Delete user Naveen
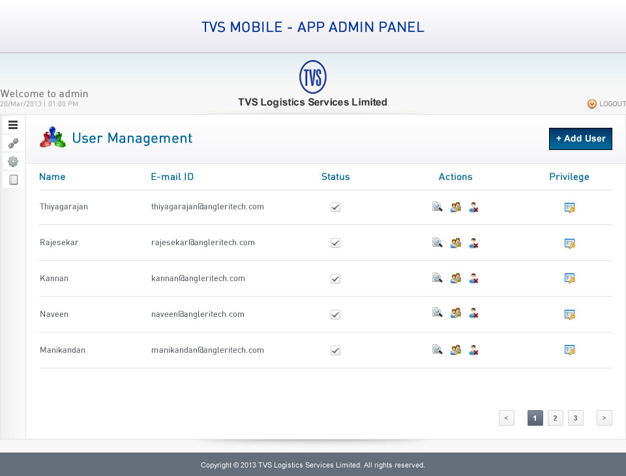This screenshot has width=626, height=476. pos(473,313)
